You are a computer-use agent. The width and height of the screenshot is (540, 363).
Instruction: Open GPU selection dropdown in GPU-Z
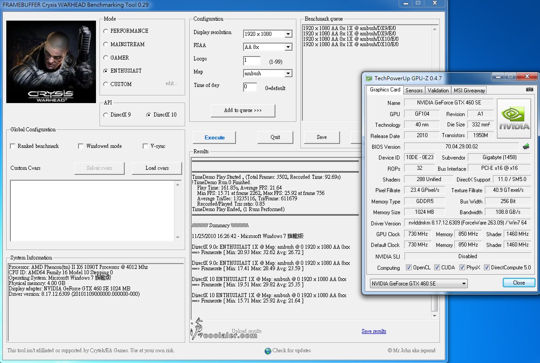(x=418, y=284)
